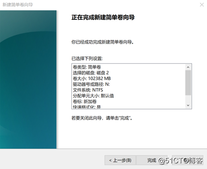Viewport: 207px width, 169px height.
Task: Select the 文件系统: NTFS line
Action: tap(88, 90)
